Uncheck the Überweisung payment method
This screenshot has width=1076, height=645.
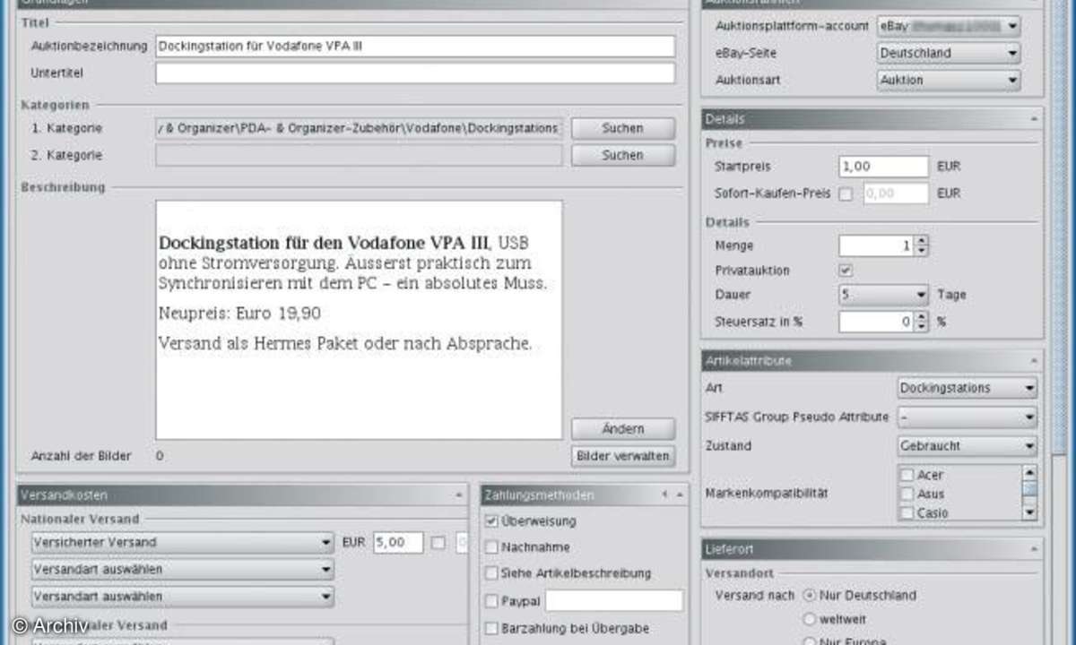[x=491, y=520]
